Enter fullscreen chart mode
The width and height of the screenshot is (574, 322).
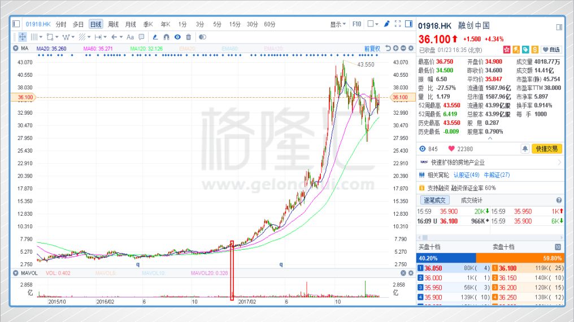pyautogui.click(x=398, y=24)
